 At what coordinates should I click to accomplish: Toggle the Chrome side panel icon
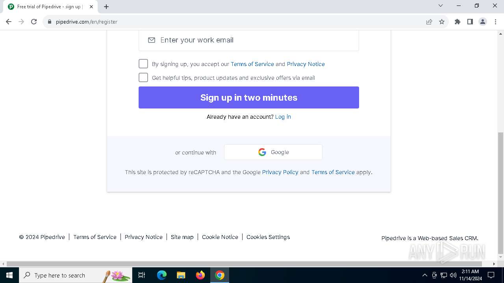470,22
